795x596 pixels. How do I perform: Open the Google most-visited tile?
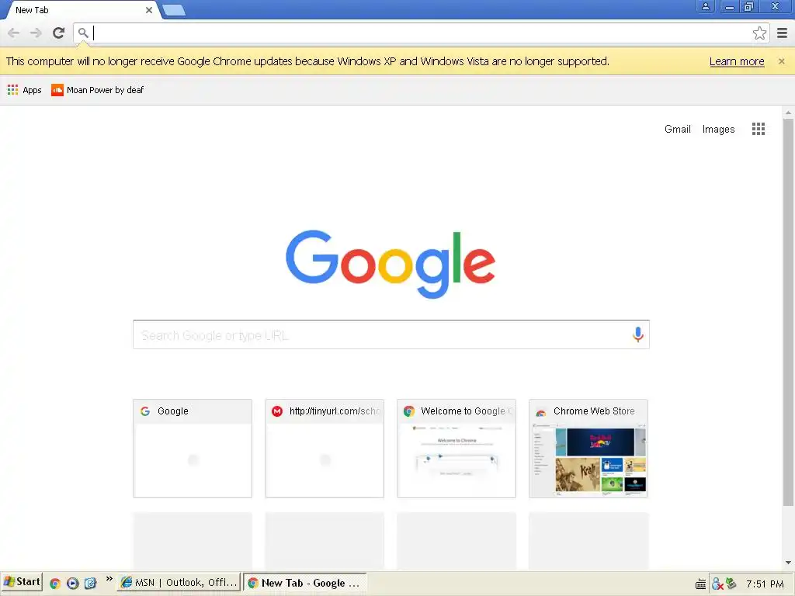tap(193, 449)
